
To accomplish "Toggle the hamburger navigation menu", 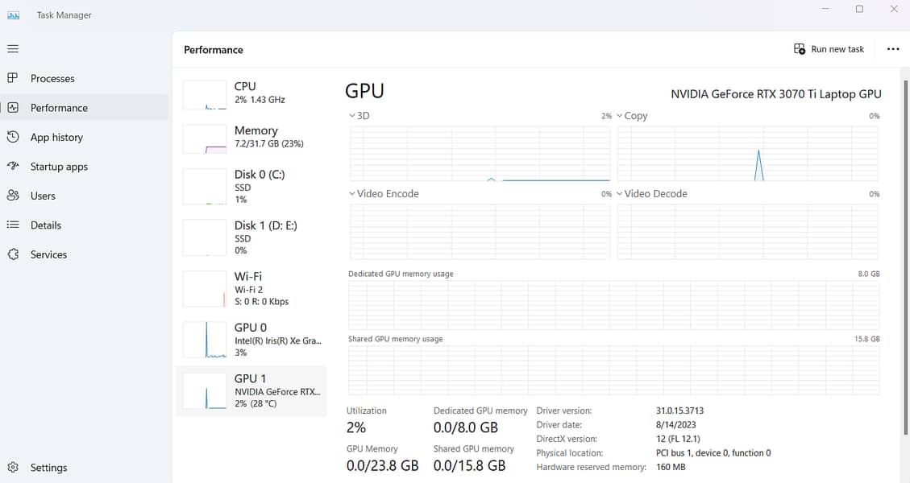I will [x=13, y=49].
